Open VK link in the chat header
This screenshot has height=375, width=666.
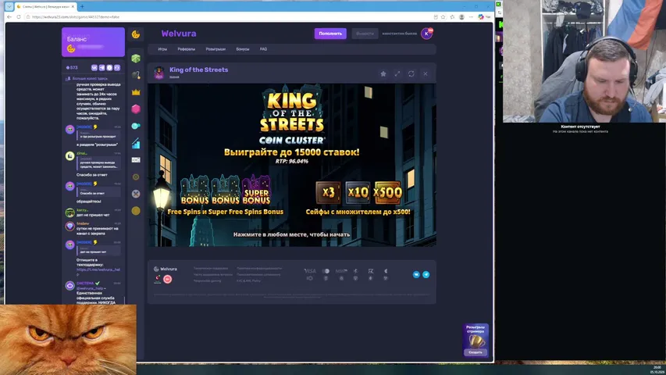[x=94, y=68]
